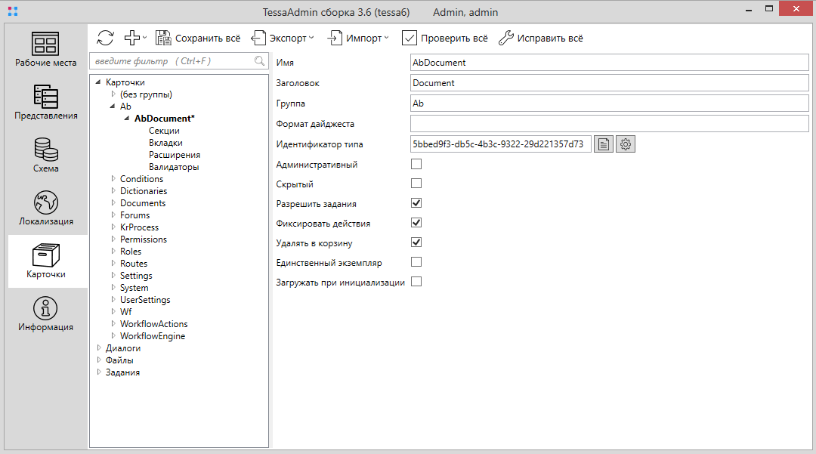
Task: Open the Экспорт dropdown menu
Action: [283, 38]
